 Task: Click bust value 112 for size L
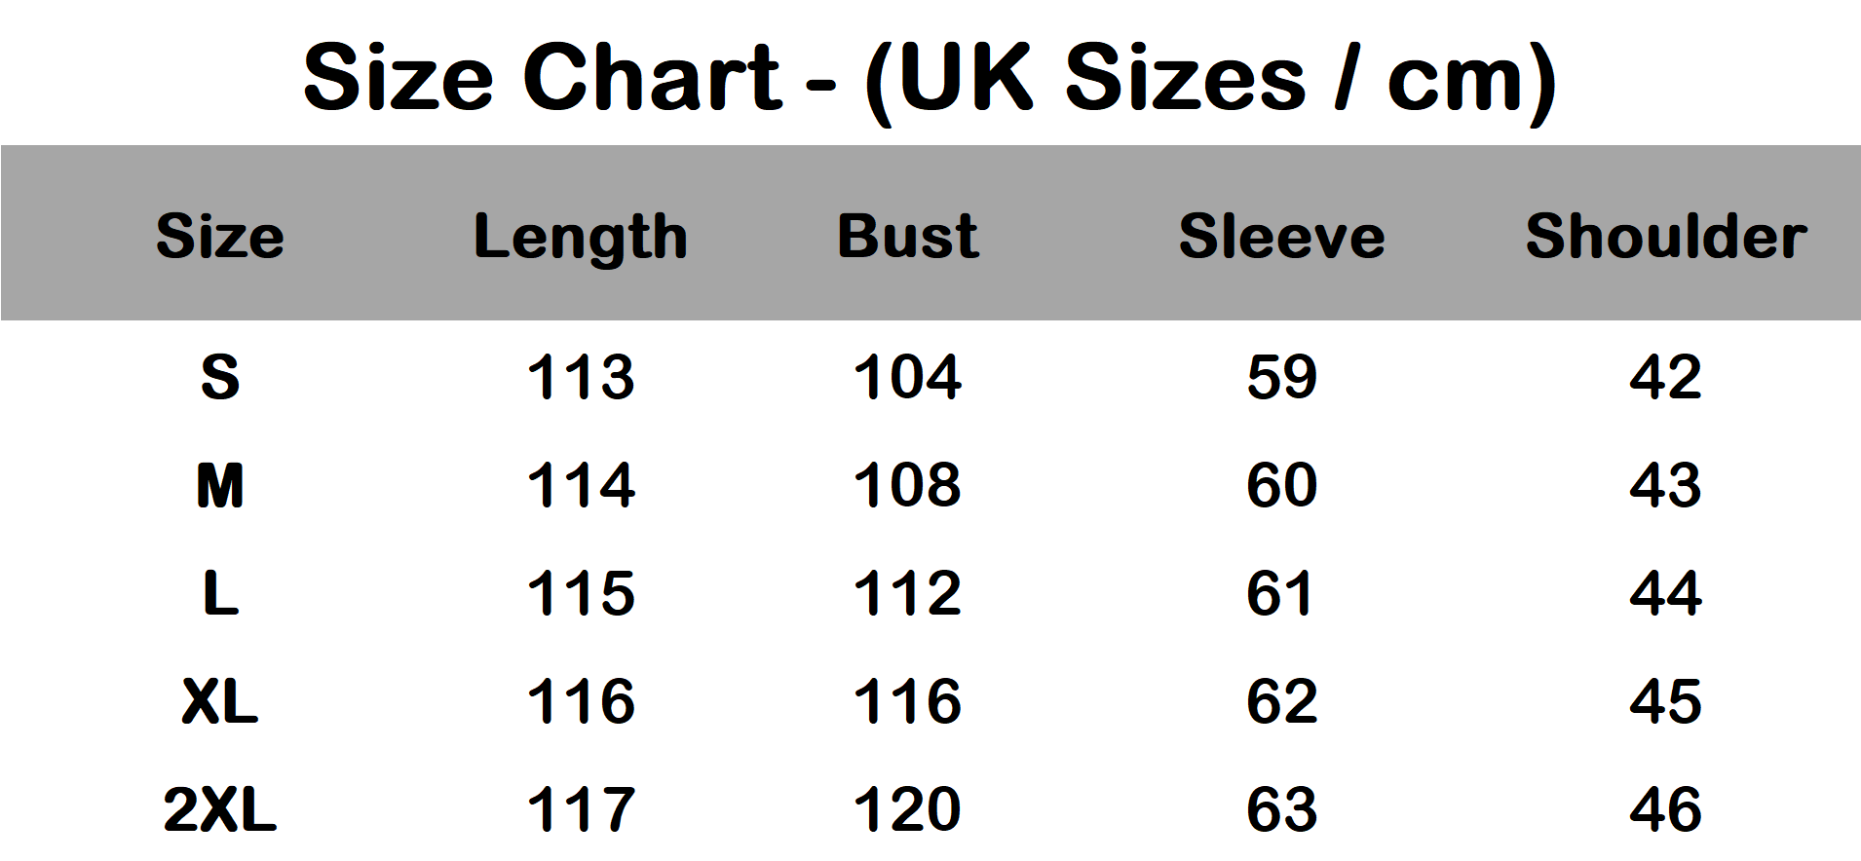click(x=908, y=593)
